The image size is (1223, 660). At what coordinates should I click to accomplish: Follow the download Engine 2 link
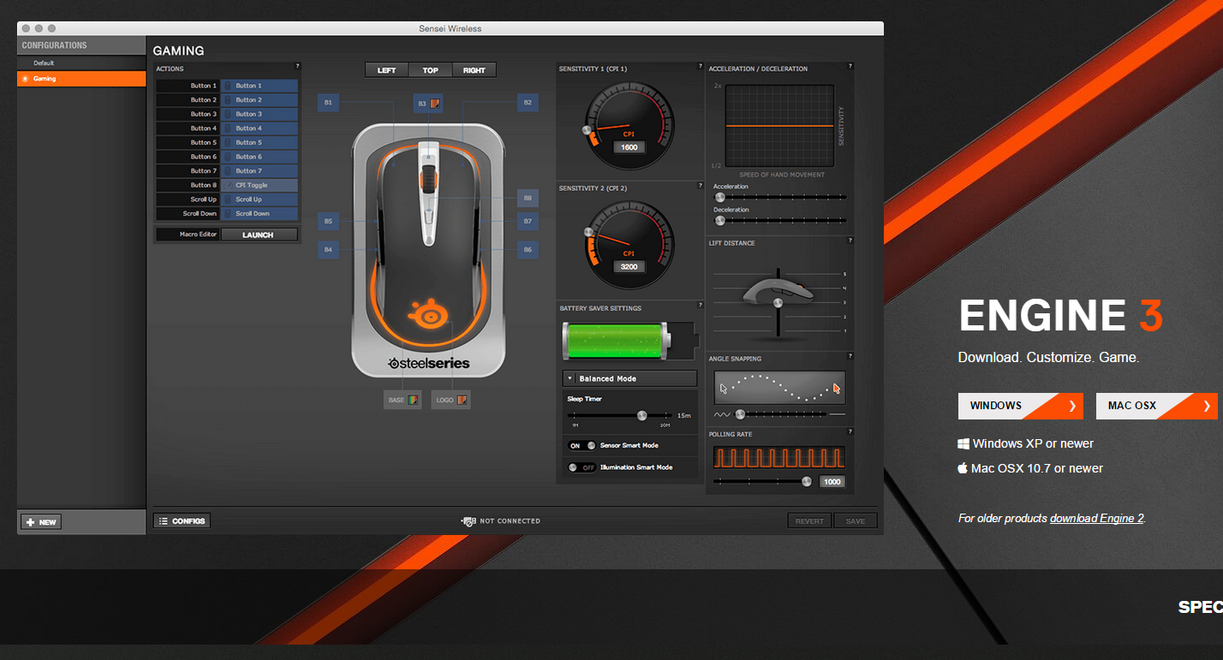[x=1097, y=518]
